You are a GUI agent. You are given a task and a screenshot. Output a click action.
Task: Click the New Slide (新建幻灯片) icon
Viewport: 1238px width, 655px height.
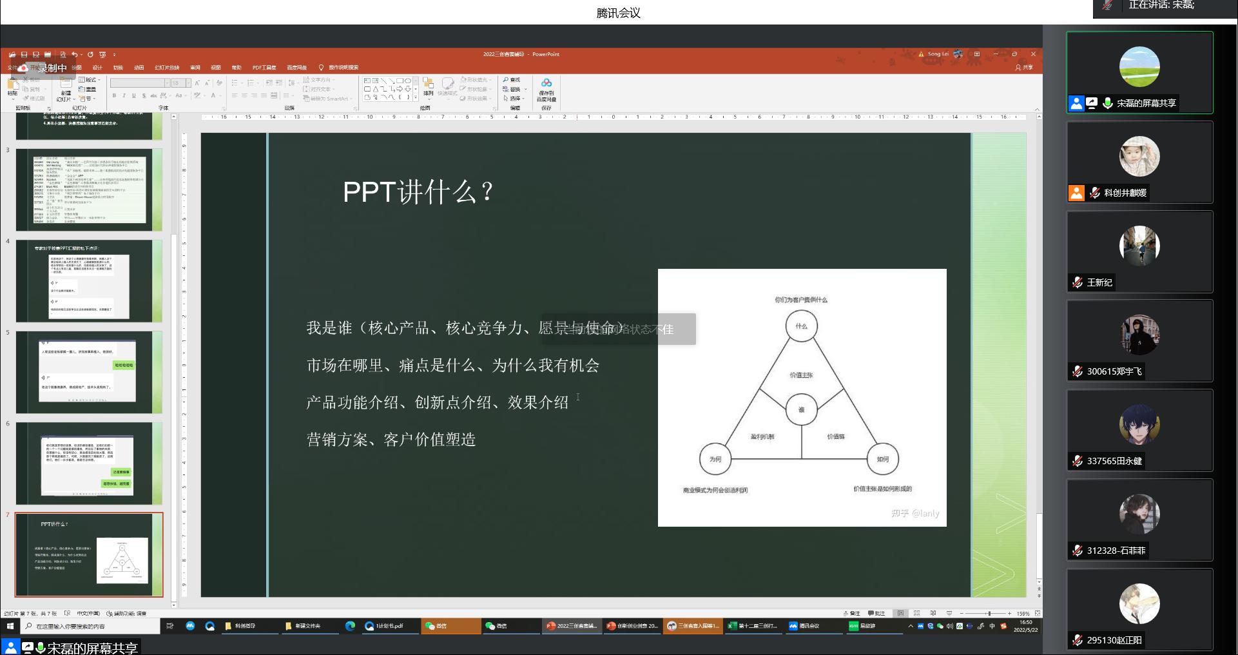coord(66,90)
